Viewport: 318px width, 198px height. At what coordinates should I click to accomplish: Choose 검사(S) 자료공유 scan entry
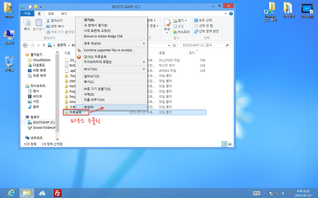click(x=112, y=57)
